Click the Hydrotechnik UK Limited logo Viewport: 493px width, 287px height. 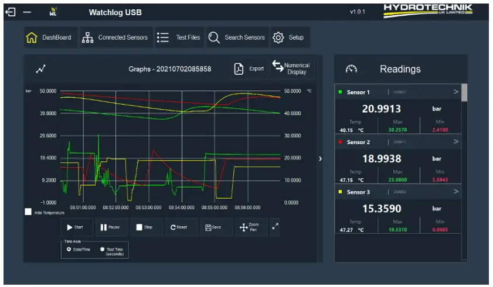click(428, 11)
